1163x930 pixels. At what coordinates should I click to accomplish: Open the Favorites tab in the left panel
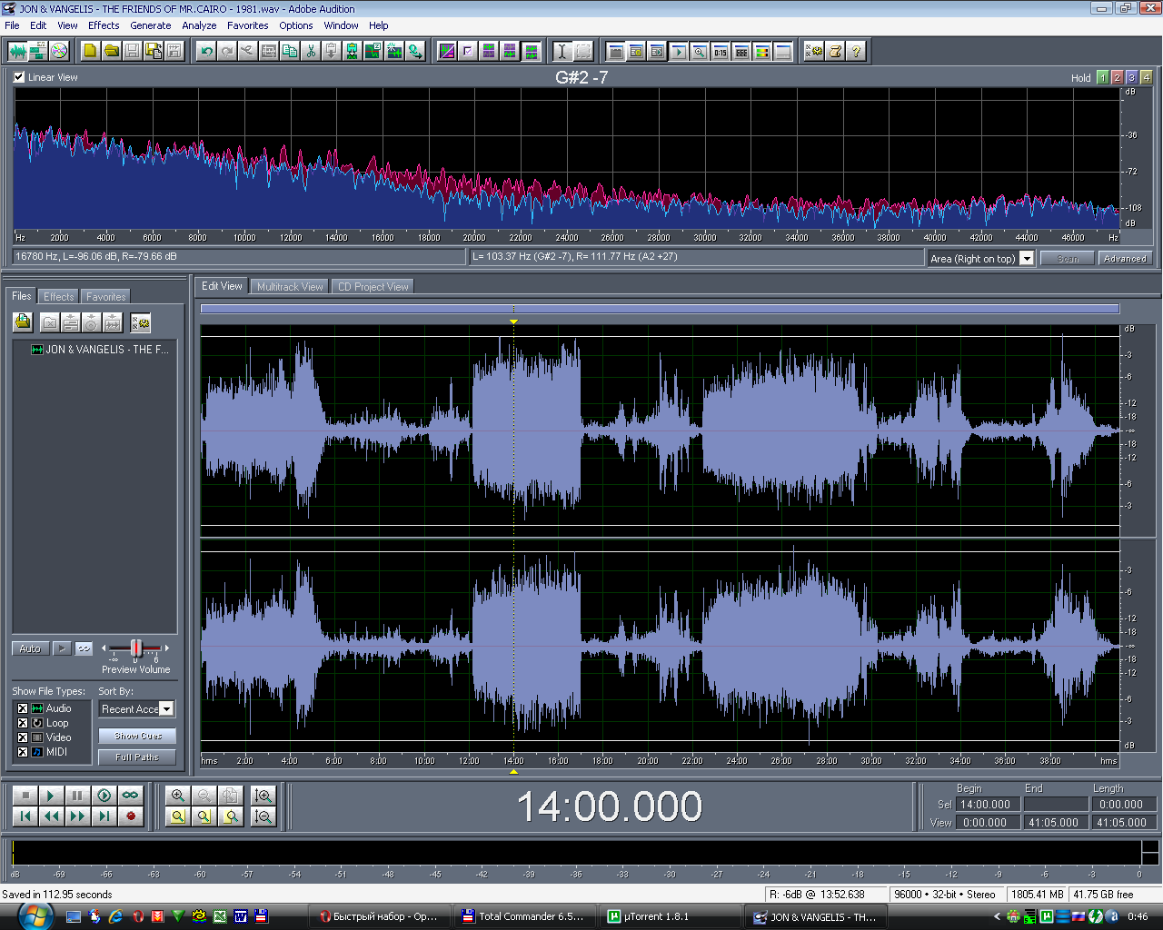105,297
